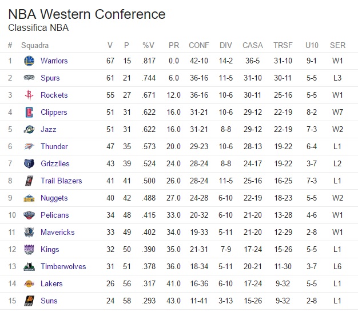Open the Mavericks team link

pos(57,232)
